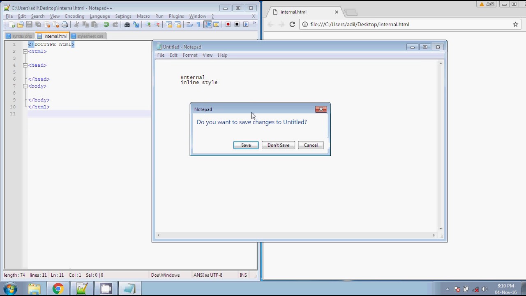The width and height of the screenshot is (526, 296).
Task: Open Chrome from the Windows taskbar
Action: click(58, 289)
